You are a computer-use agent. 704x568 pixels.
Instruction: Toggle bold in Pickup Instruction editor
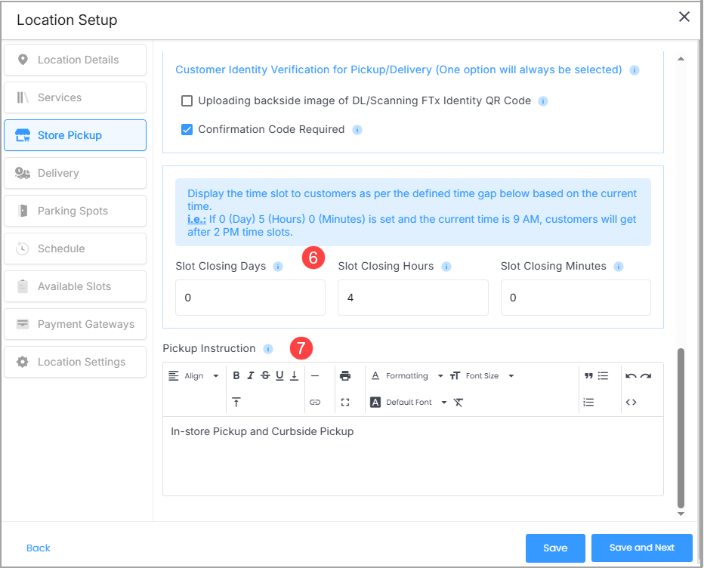pyautogui.click(x=236, y=376)
